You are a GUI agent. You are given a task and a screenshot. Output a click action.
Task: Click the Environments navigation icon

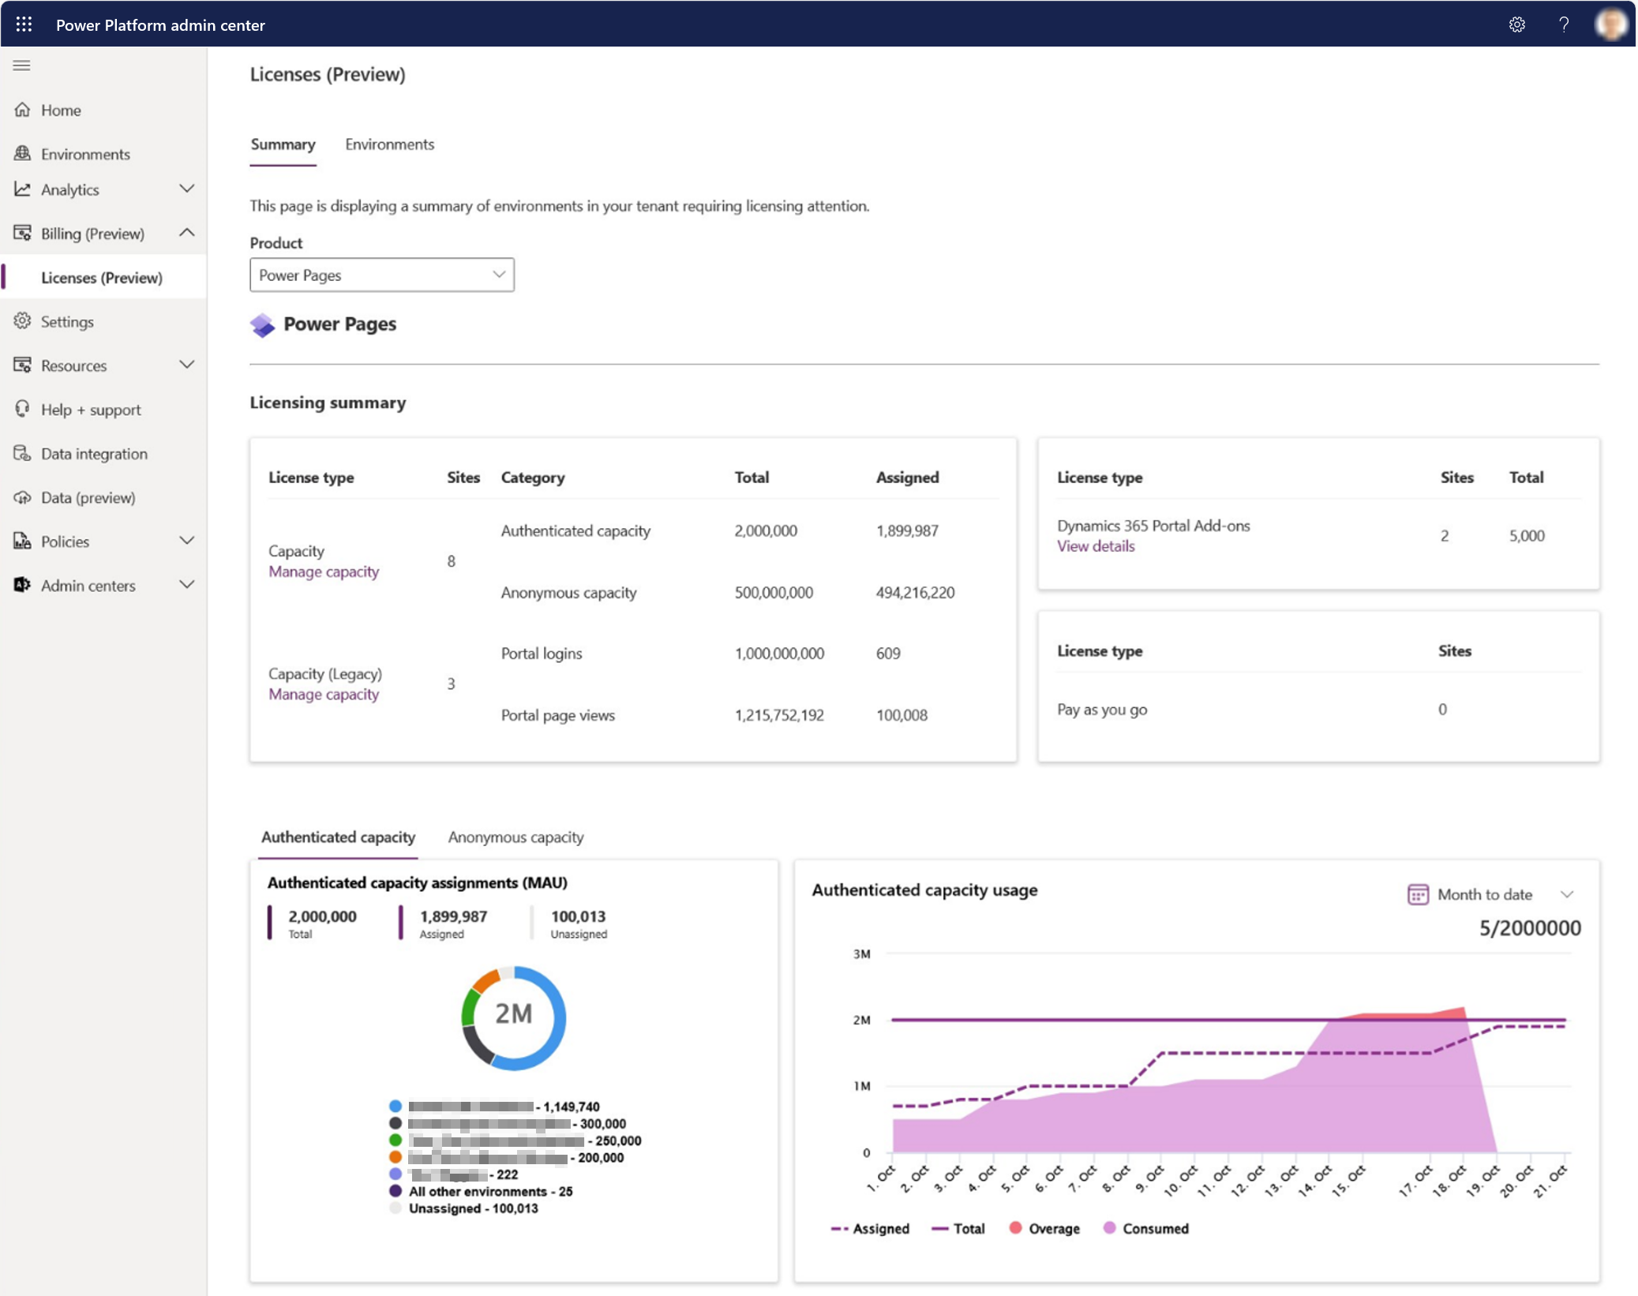point(24,153)
